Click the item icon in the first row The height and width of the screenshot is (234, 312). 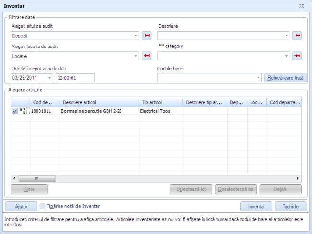(23, 111)
